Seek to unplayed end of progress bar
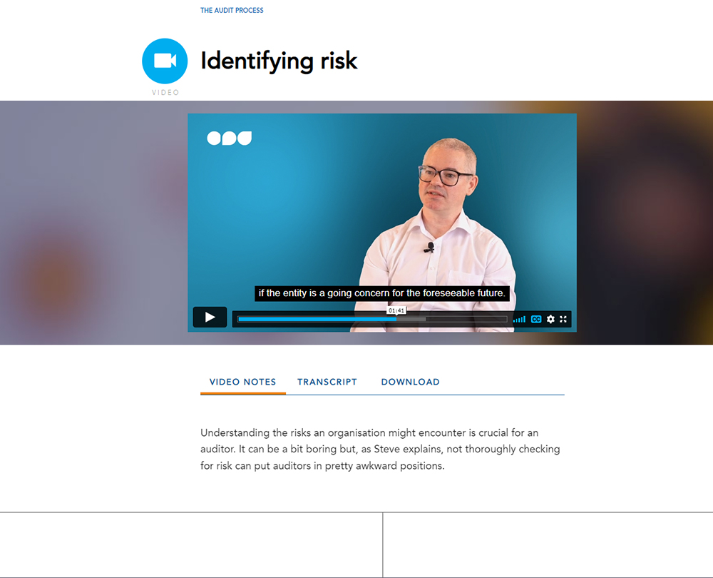713x578 pixels. [466, 319]
